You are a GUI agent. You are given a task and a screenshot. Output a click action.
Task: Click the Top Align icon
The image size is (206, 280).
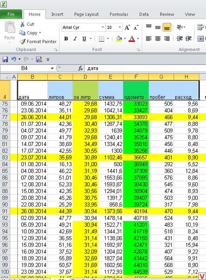[149, 27]
